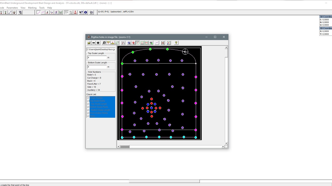
Task: Select the top scale points tool
Action: point(108,43)
